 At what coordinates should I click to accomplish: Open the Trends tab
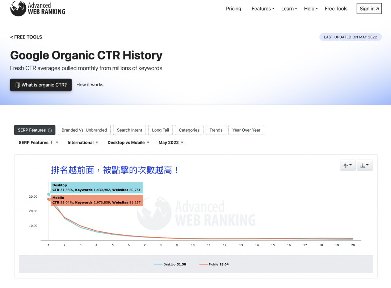[216, 130]
